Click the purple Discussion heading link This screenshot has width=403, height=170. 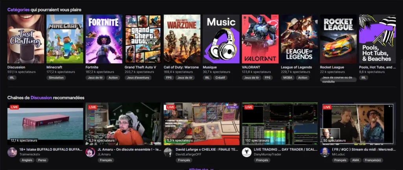(41, 98)
